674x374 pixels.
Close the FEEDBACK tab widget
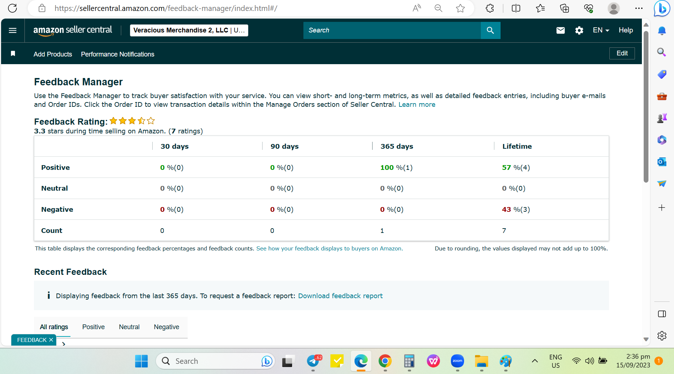coord(51,340)
